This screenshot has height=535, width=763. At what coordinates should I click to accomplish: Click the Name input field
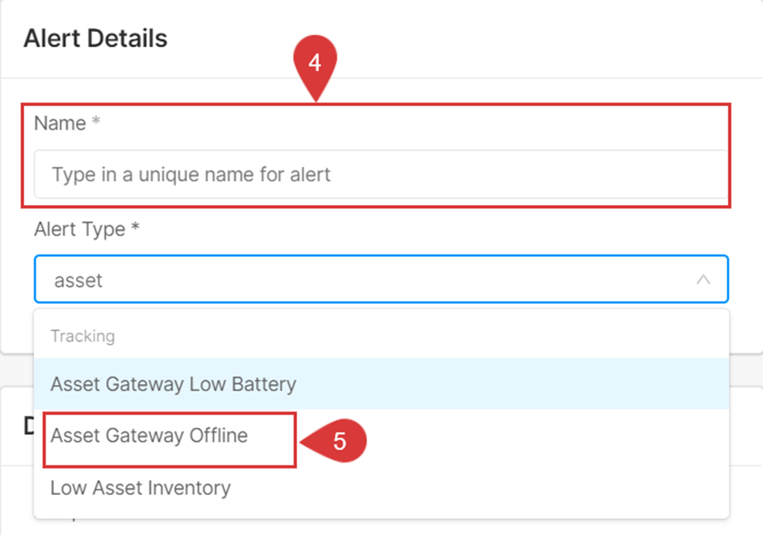click(380, 174)
